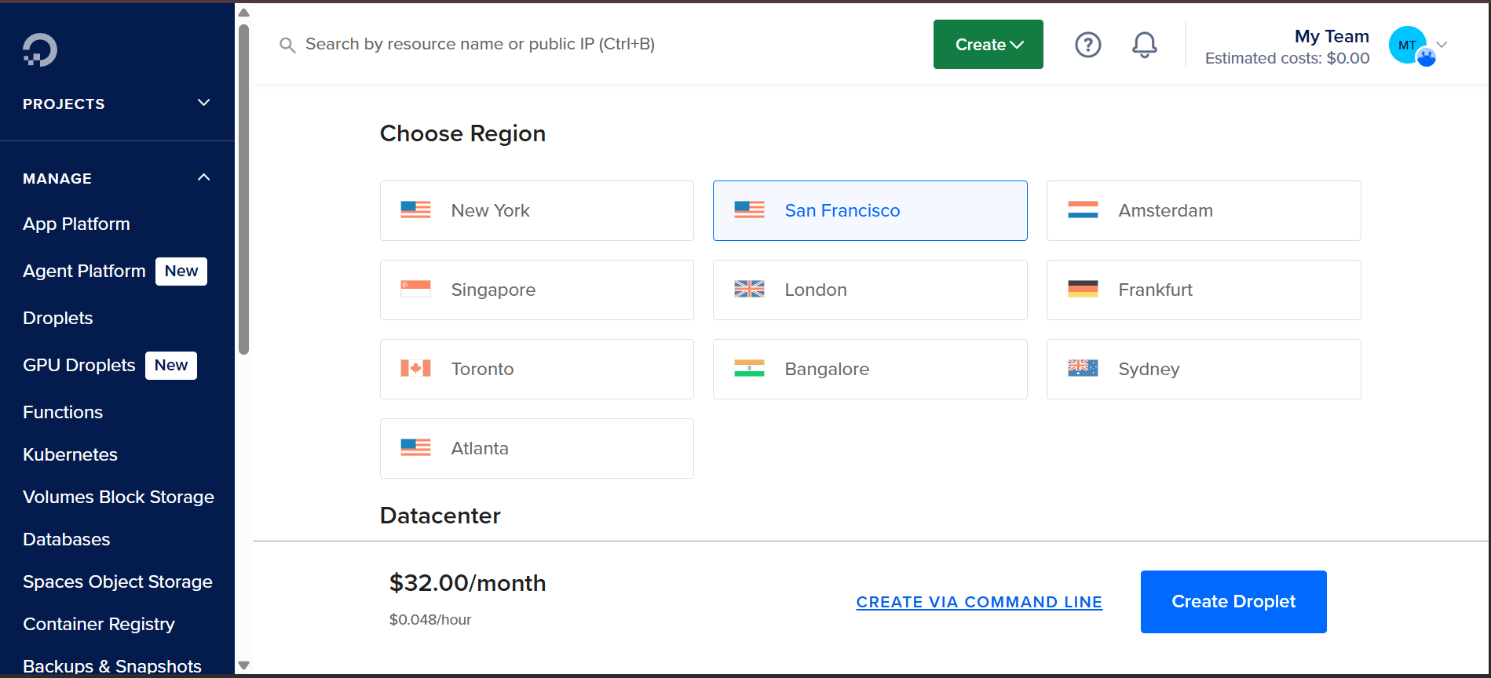Click the Create Droplet button
This screenshot has height=678, width=1491.
point(1233,602)
